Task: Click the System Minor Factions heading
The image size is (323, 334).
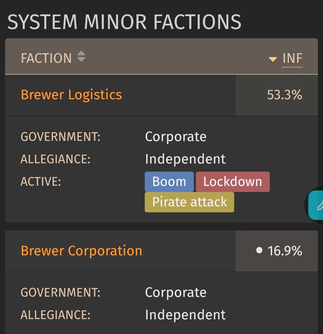Action: tap(124, 22)
